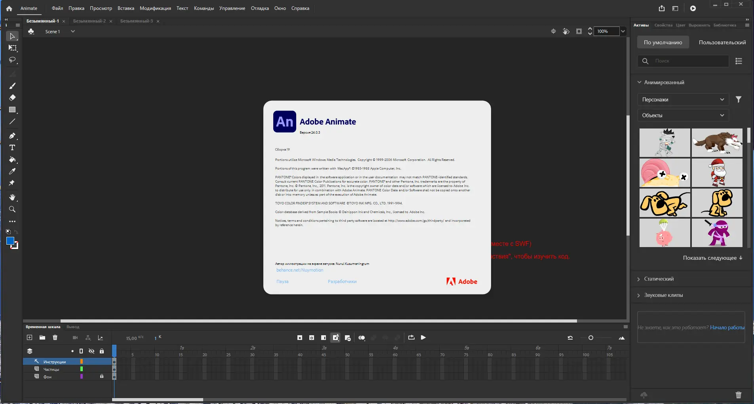Open the edit toolbar three-dots menu
Screen dimensions: 754x404
[12, 221]
